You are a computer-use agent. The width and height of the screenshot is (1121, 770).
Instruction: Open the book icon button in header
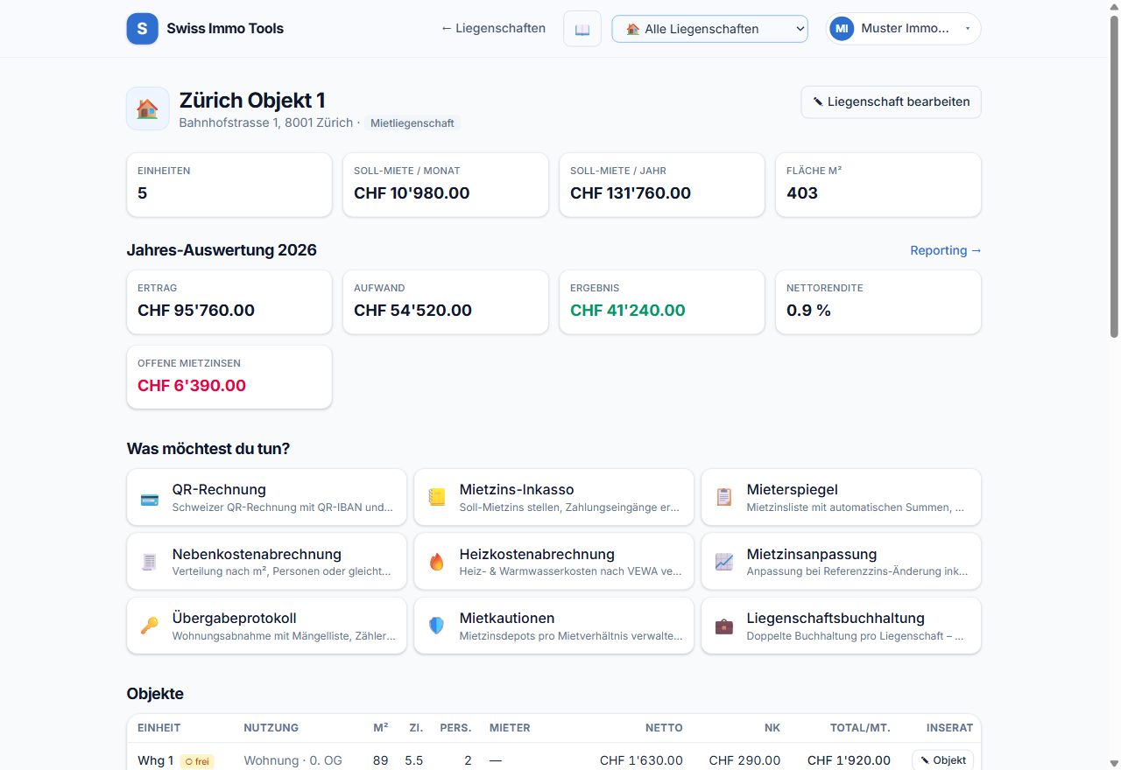pos(582,29)
